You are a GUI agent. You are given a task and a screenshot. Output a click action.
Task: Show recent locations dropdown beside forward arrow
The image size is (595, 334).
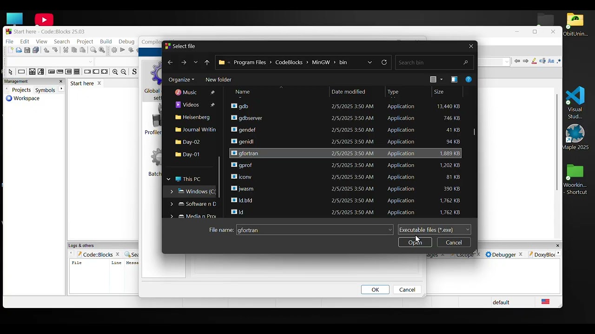pos(196,62)
